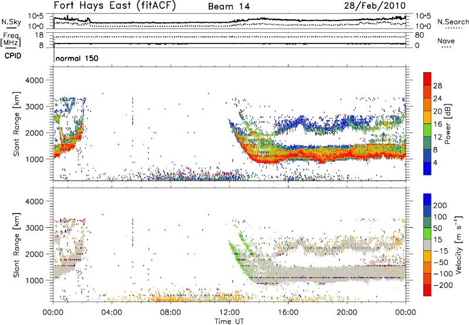Click the '04:00' time tick label

click(111, 313)
